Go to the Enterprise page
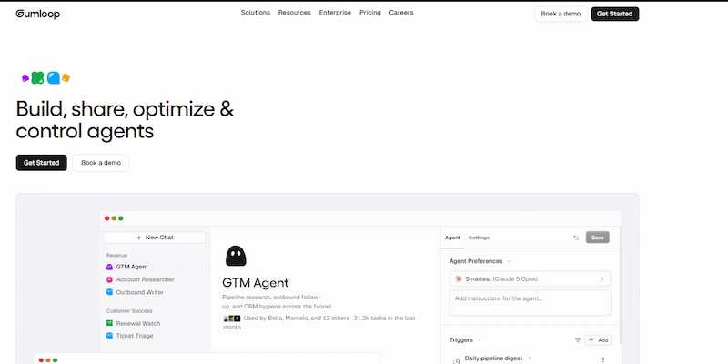Viewport: 728px width, 364px height. pyautogui.click(x=335, y=13)
